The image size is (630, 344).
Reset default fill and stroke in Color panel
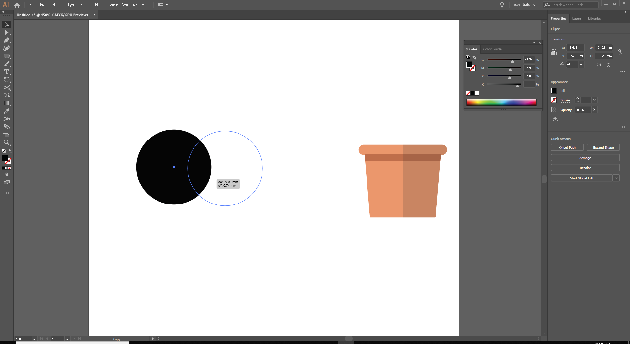468,57
